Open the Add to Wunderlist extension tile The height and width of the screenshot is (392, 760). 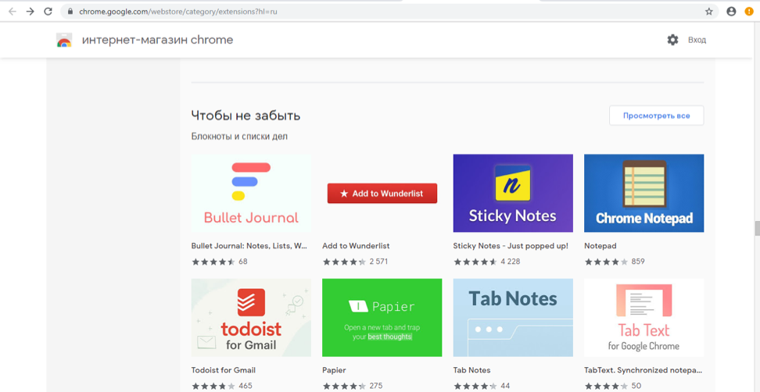click(382, 193)
